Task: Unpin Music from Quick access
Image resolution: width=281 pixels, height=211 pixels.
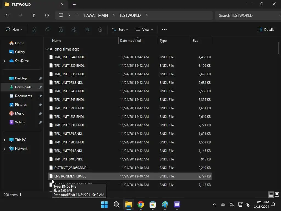Action: click(x=41, y=113)
